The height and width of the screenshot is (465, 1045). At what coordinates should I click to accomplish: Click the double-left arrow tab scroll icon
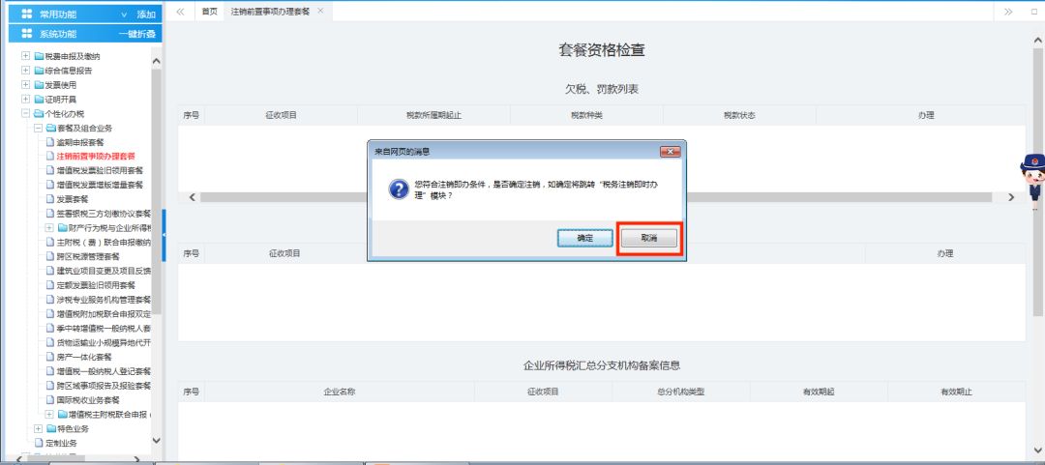tap(180, 11)
